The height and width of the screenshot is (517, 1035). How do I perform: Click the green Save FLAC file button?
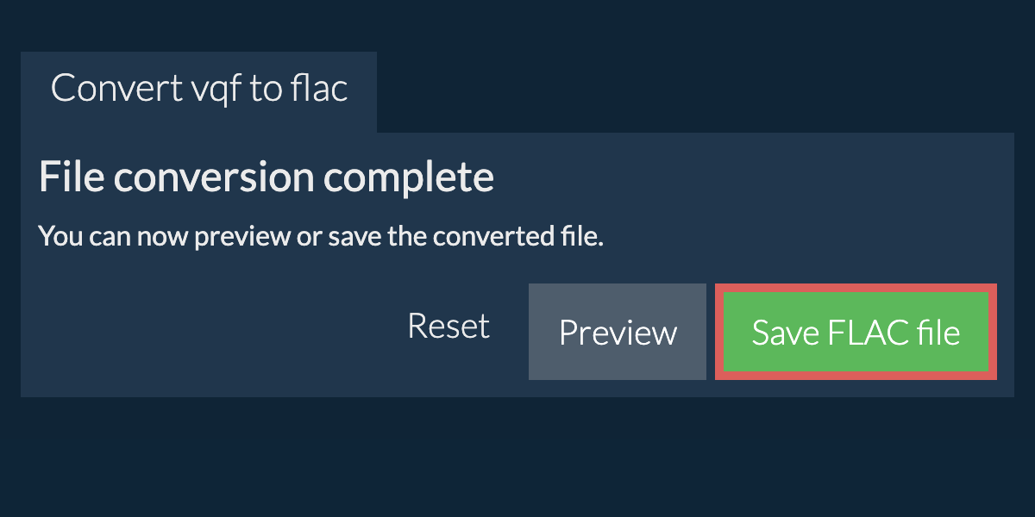(x=856, y=332)
